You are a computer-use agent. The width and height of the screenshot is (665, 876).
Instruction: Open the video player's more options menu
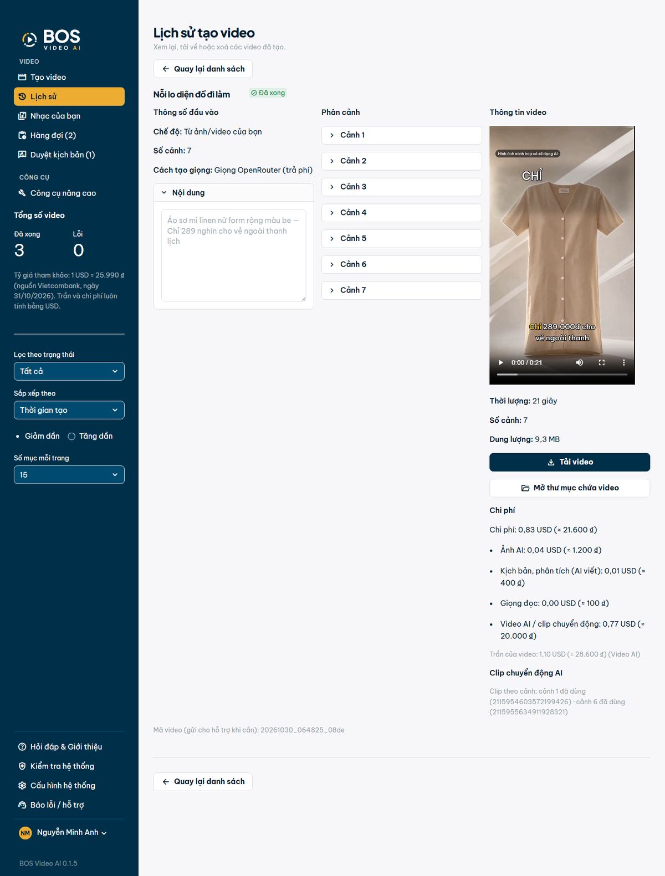pos(624,362)
